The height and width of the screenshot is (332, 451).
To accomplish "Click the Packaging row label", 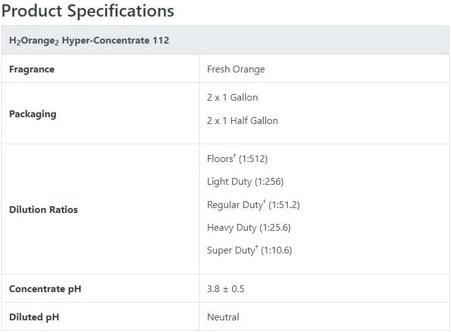I will (33, 114).
